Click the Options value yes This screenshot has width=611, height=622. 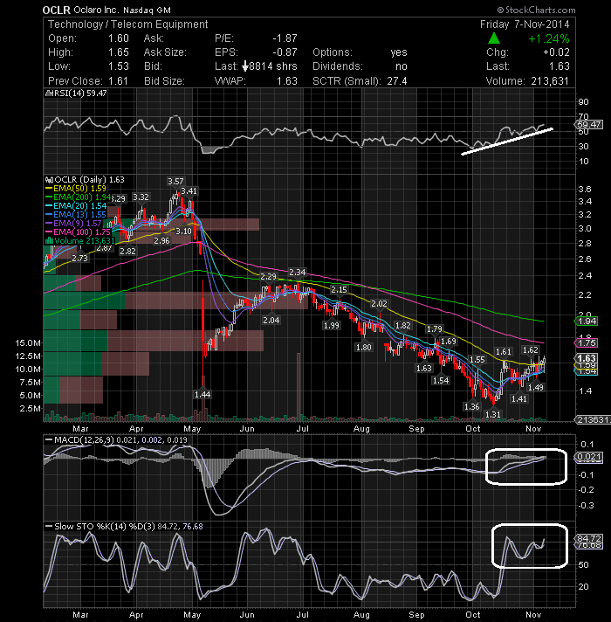(x=399, y=52)
